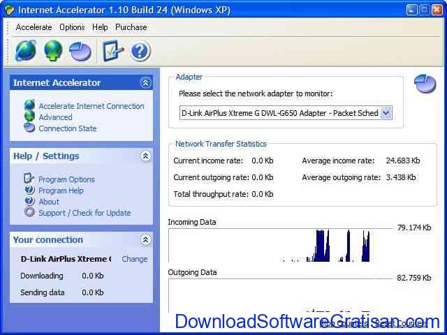Open the Accelerate menu

point(34,27)
